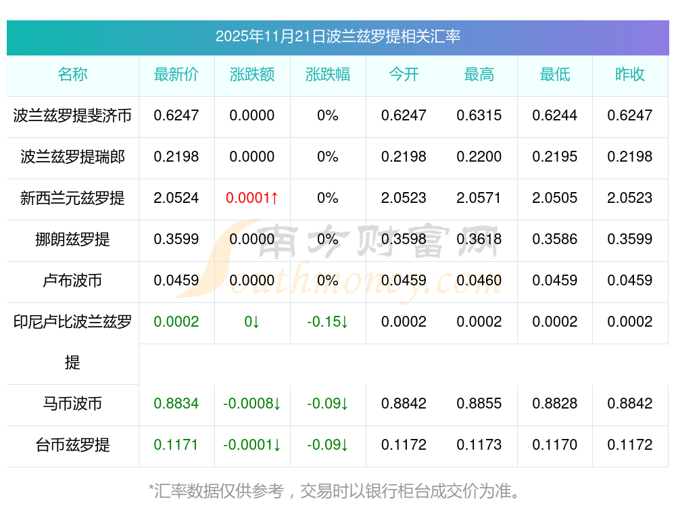This screenshot has width=676, height=512.
Task: Click highest value 2.0571
Action: (x=479, y=198)
